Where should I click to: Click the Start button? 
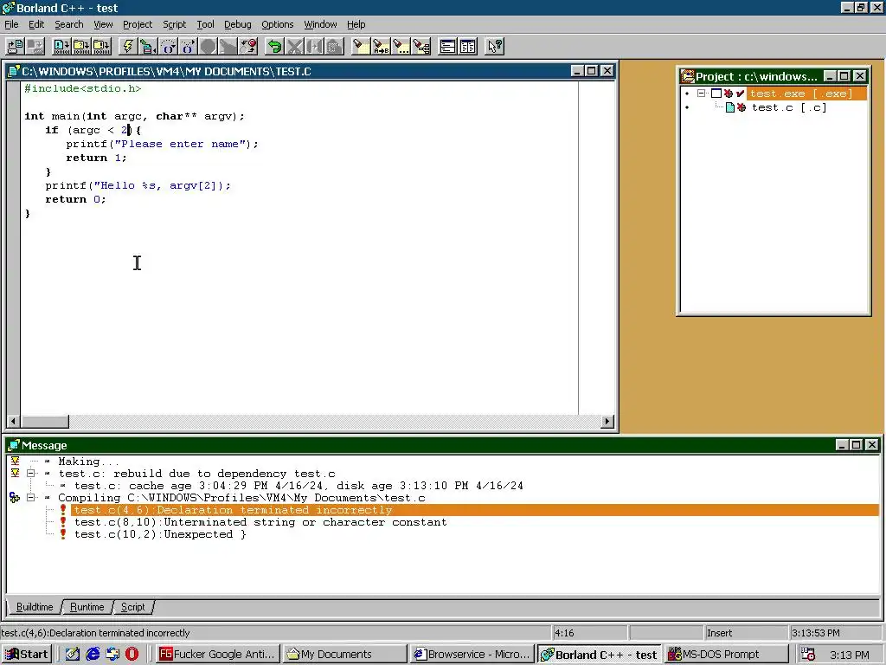pos(27,655)
